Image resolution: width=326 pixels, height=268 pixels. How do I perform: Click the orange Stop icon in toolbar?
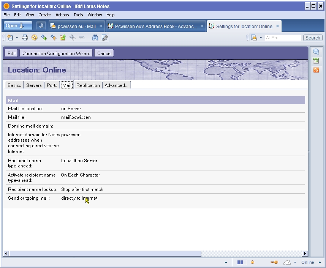pyautogui.click(x=35, y=38)
